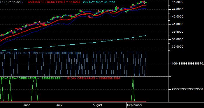Image resolution: width=204 pixels, height=108 pixels.
Task: Click the 42.5000 price axis value
Action: [x=177, y=17]
